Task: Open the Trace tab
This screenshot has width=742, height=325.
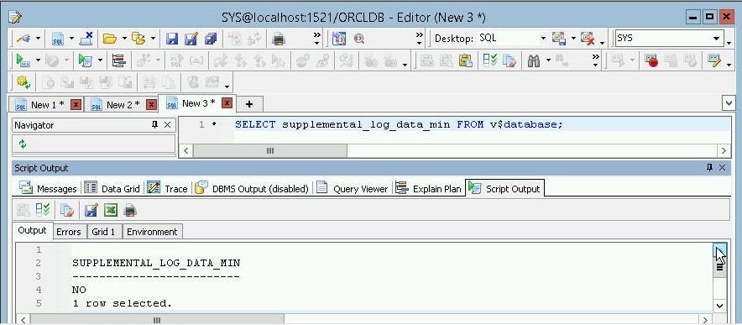Action: tap(167, 188)
